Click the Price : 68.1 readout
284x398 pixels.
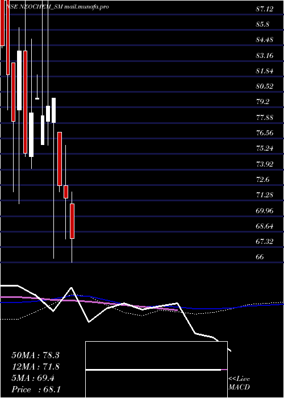36,389
